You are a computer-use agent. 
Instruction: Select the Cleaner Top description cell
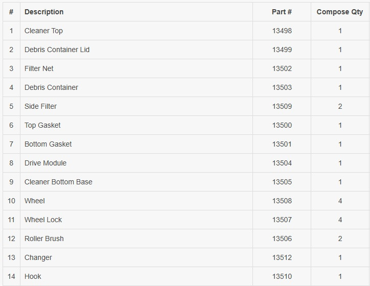(43, 31)
